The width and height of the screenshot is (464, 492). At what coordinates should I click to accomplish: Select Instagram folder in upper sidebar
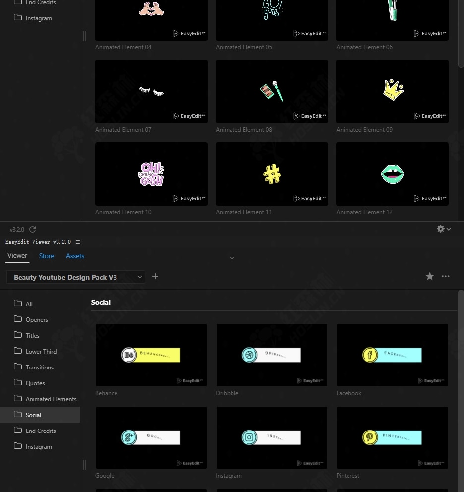[40, 18]
